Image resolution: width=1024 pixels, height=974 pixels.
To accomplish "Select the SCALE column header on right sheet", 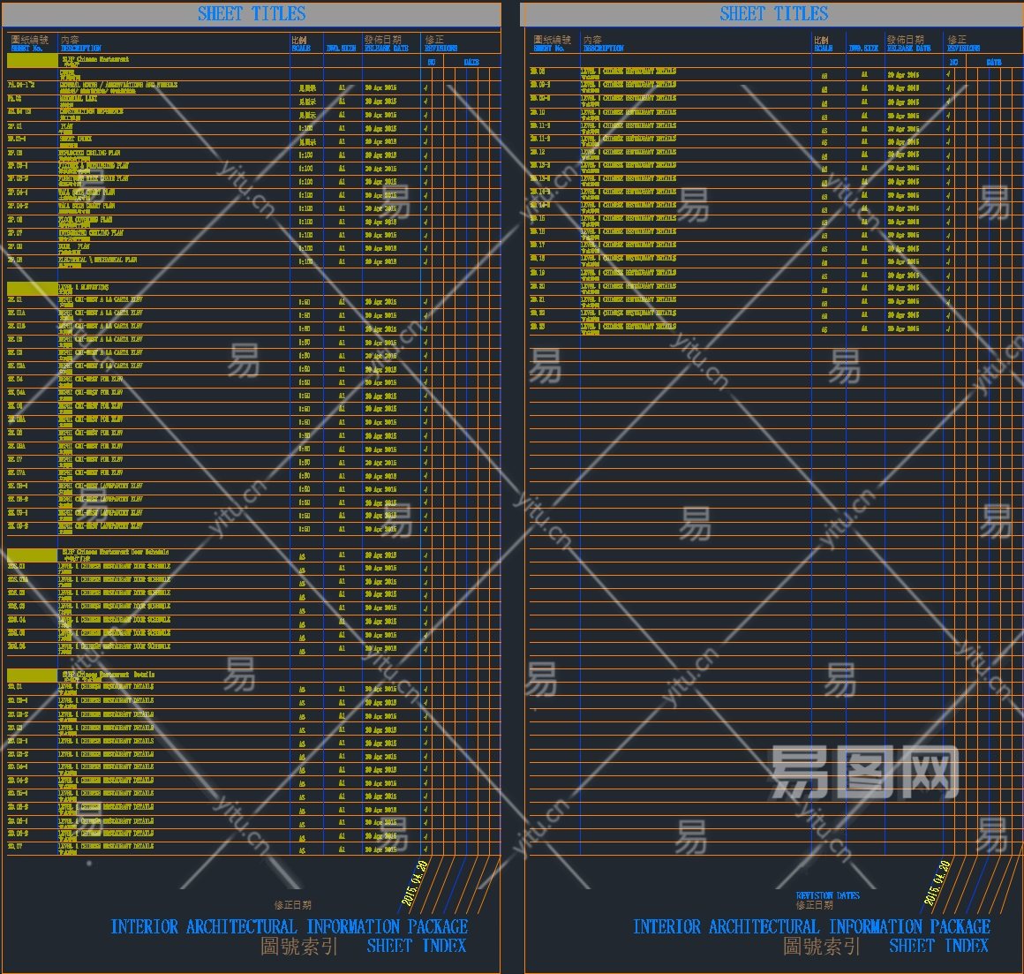I will (x=823, y=49).
